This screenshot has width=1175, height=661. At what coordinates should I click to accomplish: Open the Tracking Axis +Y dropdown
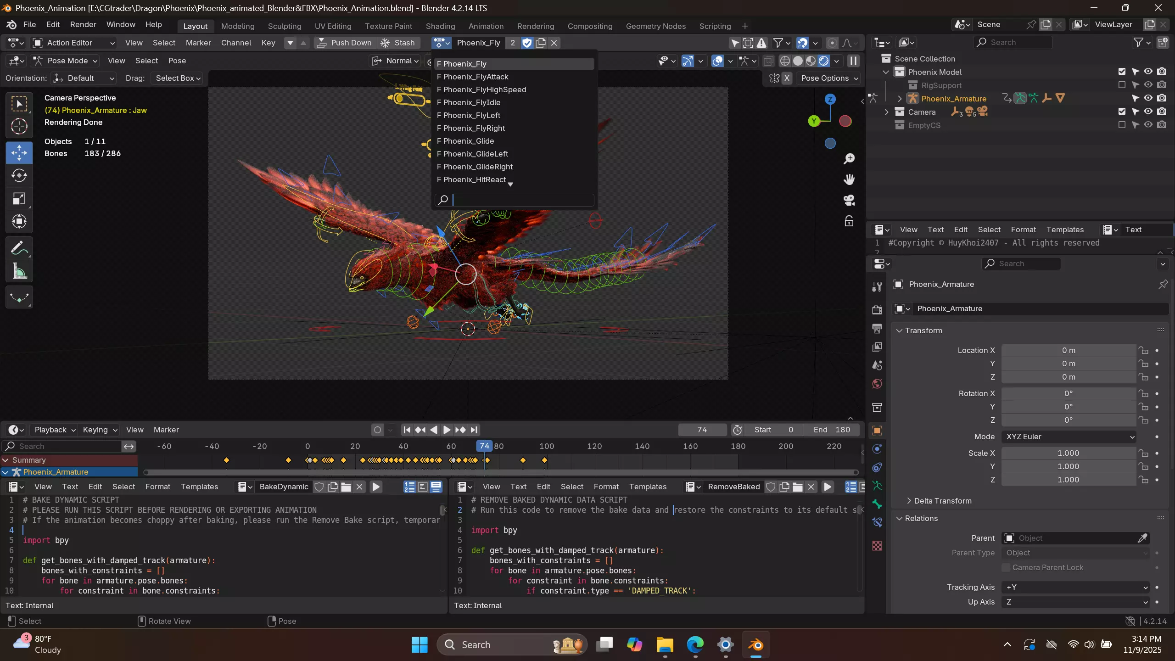pos(1075,587)
